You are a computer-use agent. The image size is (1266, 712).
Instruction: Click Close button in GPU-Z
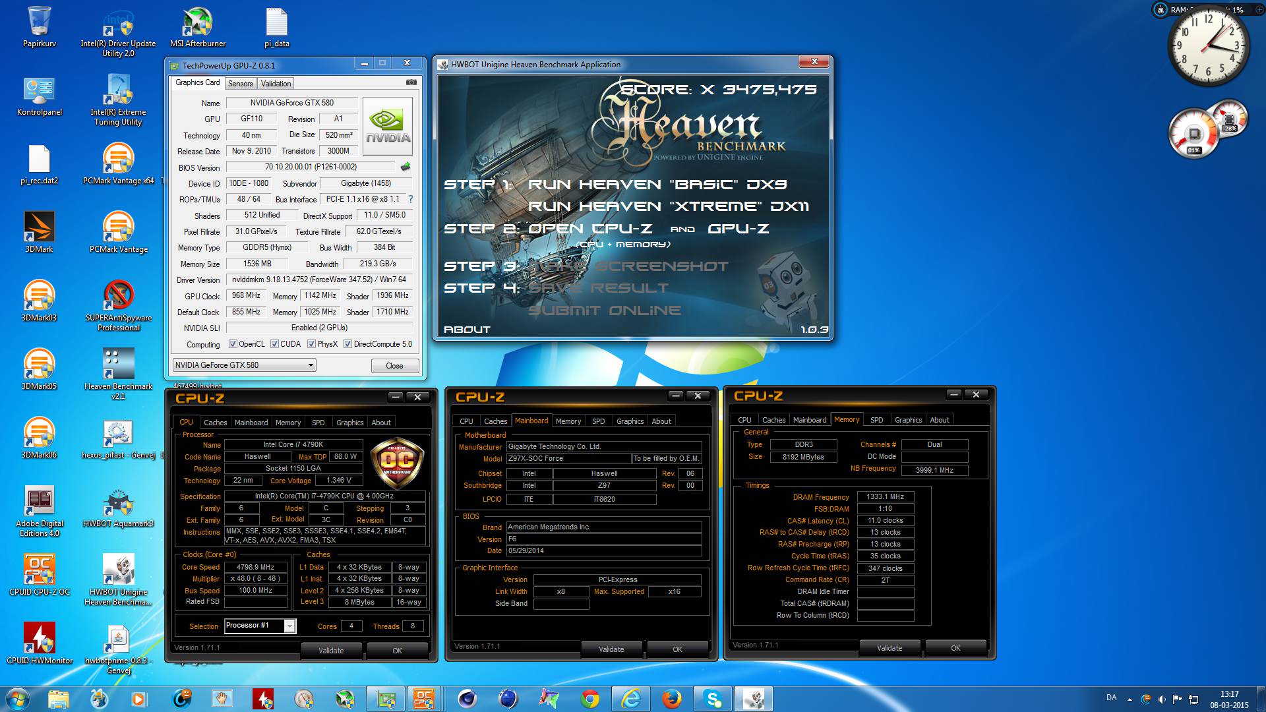coord(394,366)
